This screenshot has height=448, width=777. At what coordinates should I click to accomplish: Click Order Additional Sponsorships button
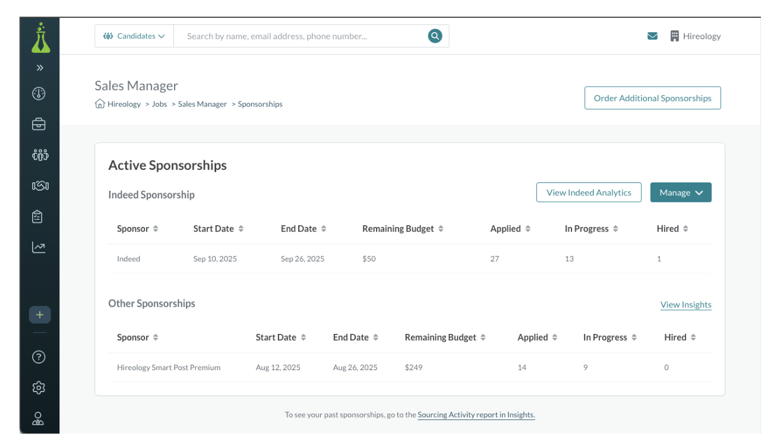point(652,98)
